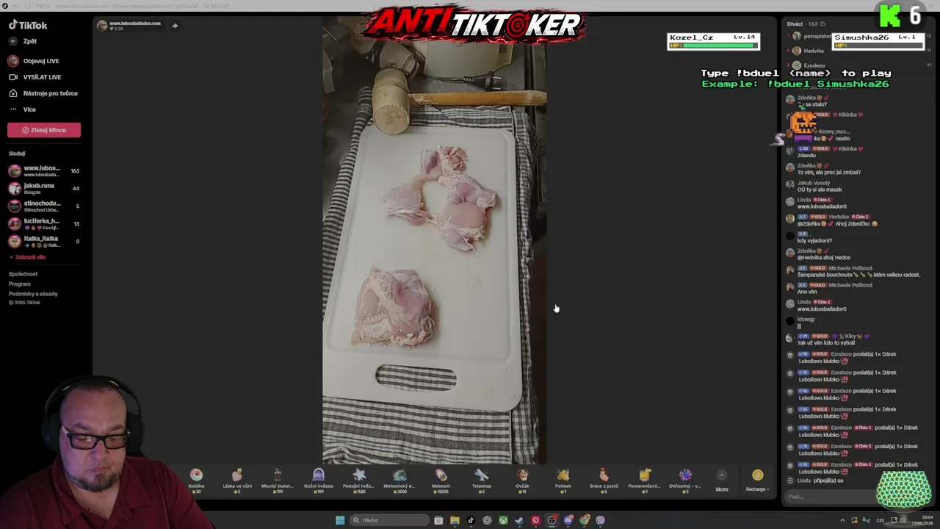The width and height of the screenshot is (940, 529).
Task: Send the Padající hvězda gift
Action: [x=358, y=480]
